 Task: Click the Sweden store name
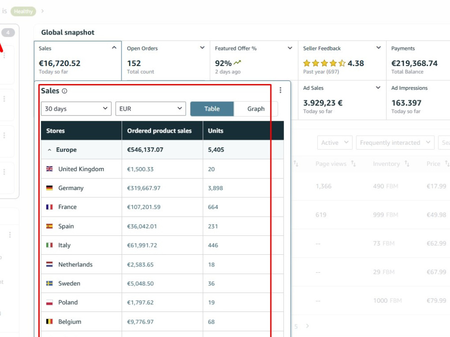point(69,284)
